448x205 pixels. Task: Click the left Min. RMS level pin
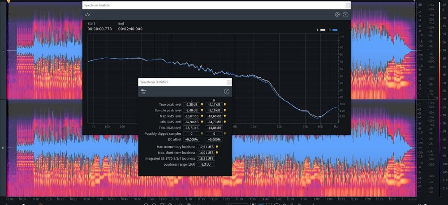pos(202,122)
